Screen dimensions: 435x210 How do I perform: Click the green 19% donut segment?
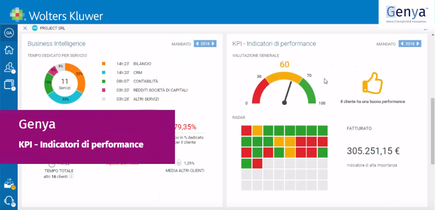click(x=48, y=82)
